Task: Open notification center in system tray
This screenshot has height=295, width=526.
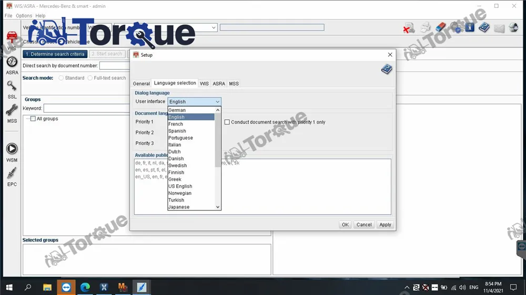Action: coord(513,287)
